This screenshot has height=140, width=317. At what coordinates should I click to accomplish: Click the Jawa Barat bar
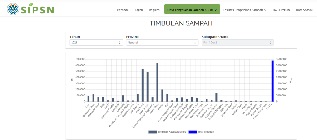click(143, 85)
